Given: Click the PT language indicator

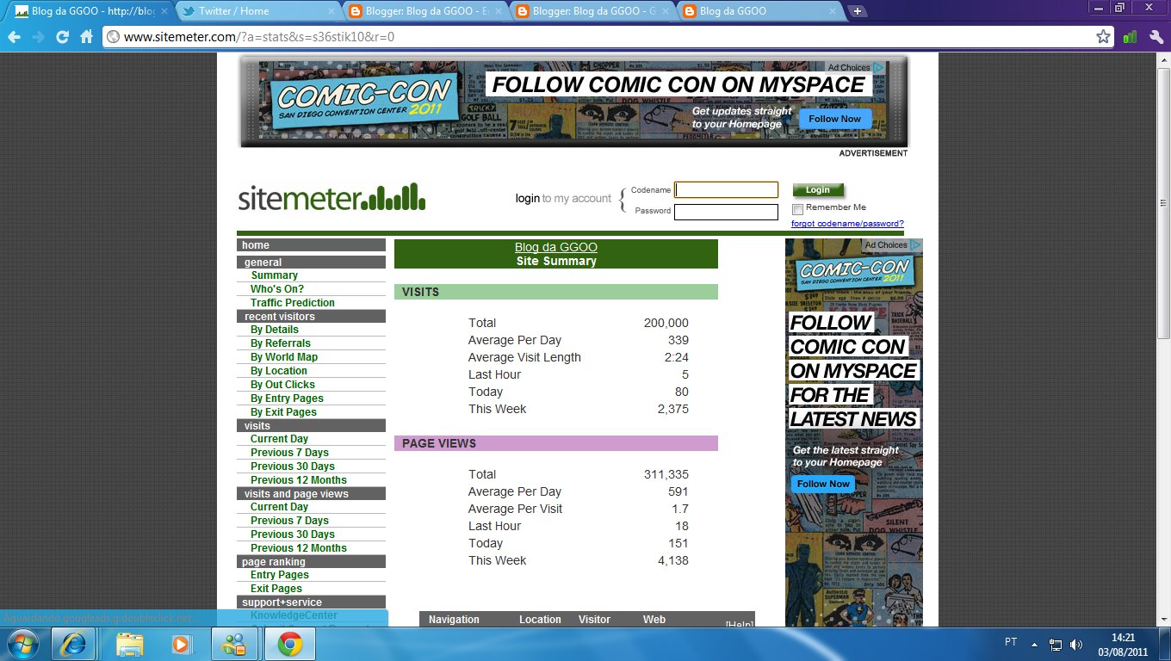Looking at the screenshot, I should (1010, 642).
